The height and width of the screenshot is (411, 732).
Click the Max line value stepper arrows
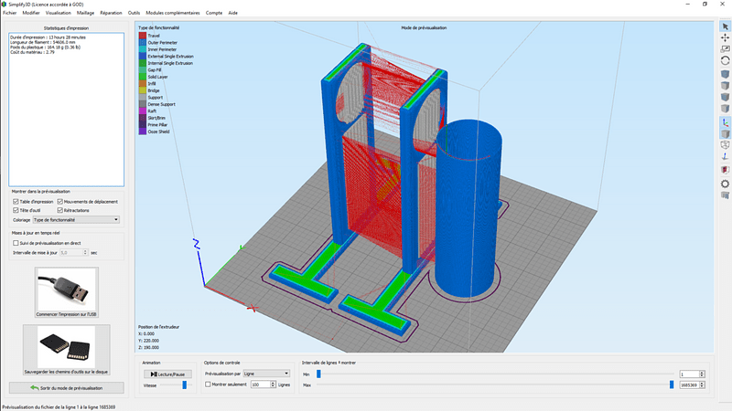click(x=702, y=385)
